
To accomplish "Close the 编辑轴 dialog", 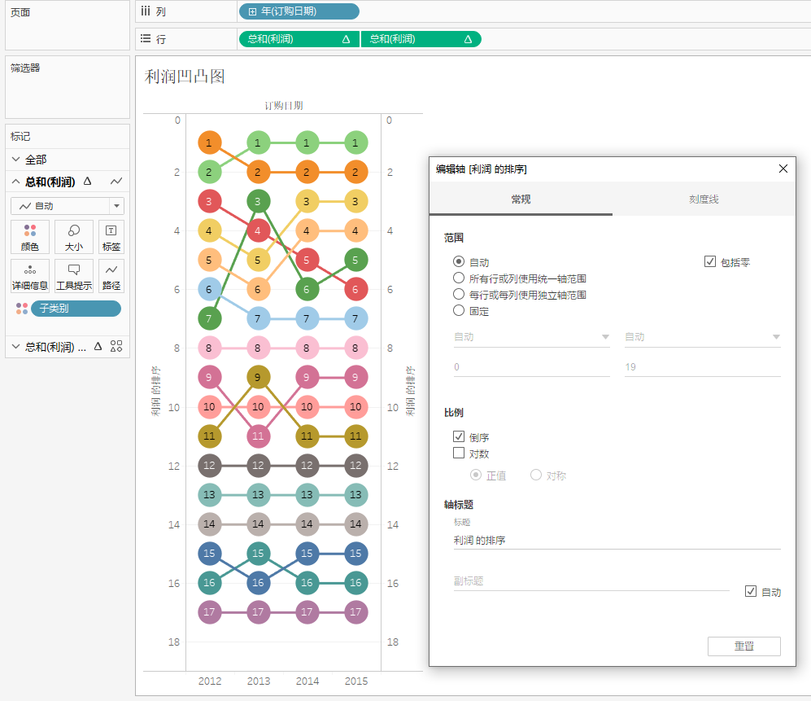I will (783, 169).
